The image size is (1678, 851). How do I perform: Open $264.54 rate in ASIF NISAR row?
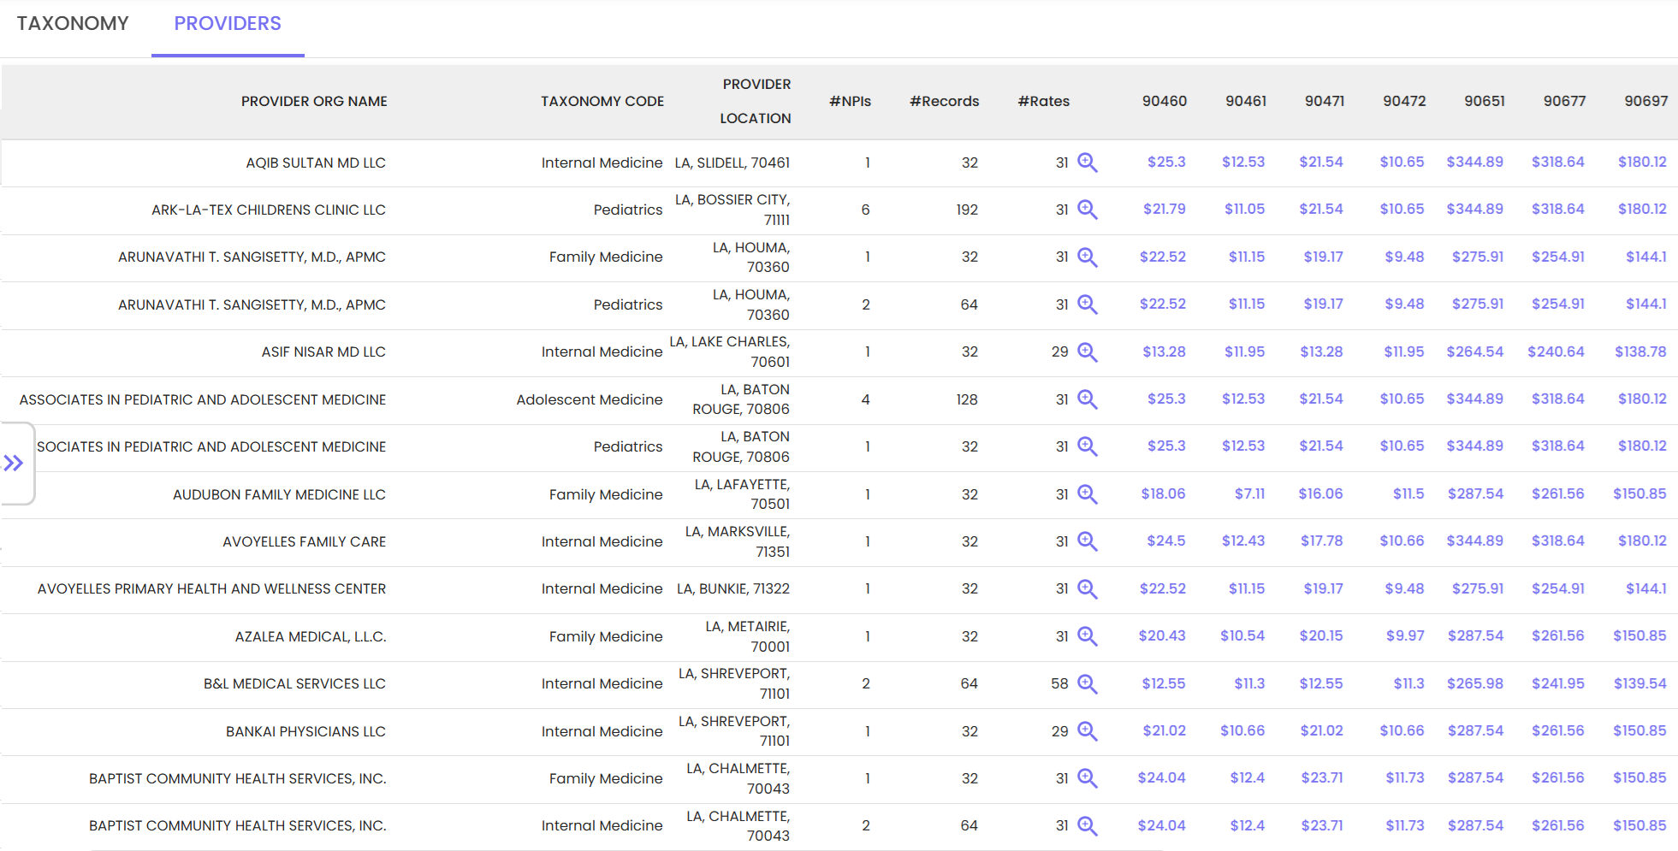click(x=1474, y=352)
